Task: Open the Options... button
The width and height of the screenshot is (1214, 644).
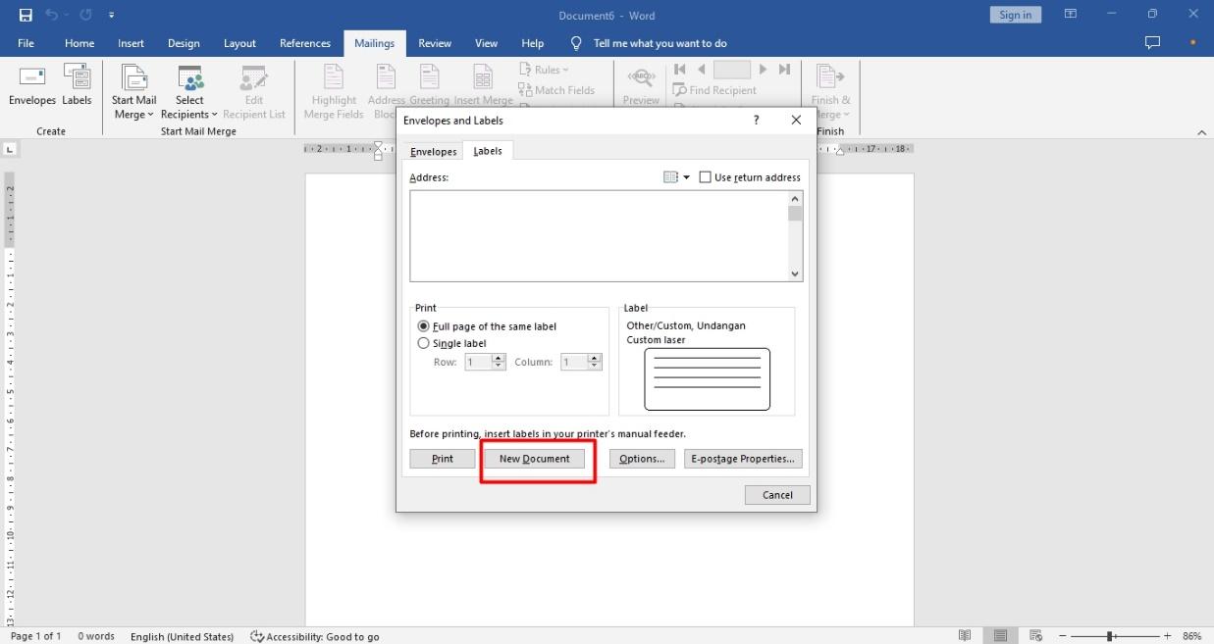Action: 642,459
